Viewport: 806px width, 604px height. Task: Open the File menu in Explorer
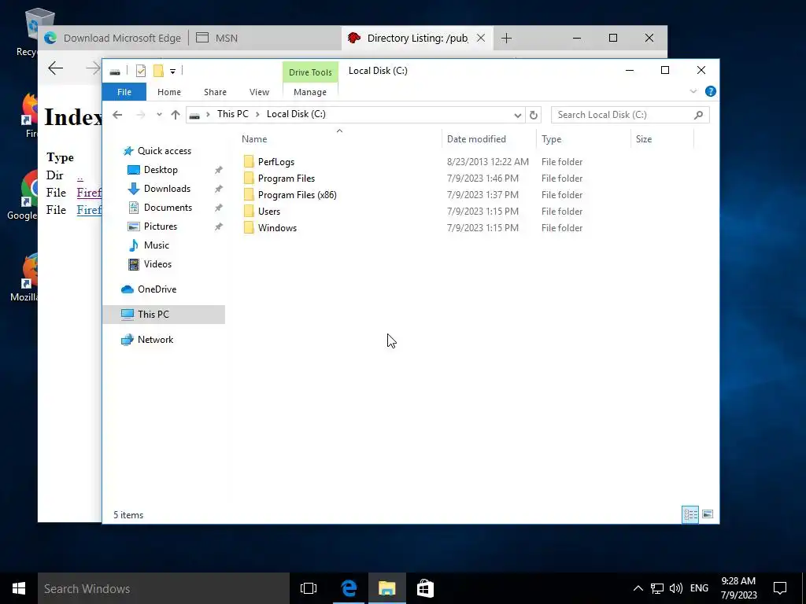pyautogui.click(x=124, y=92)
